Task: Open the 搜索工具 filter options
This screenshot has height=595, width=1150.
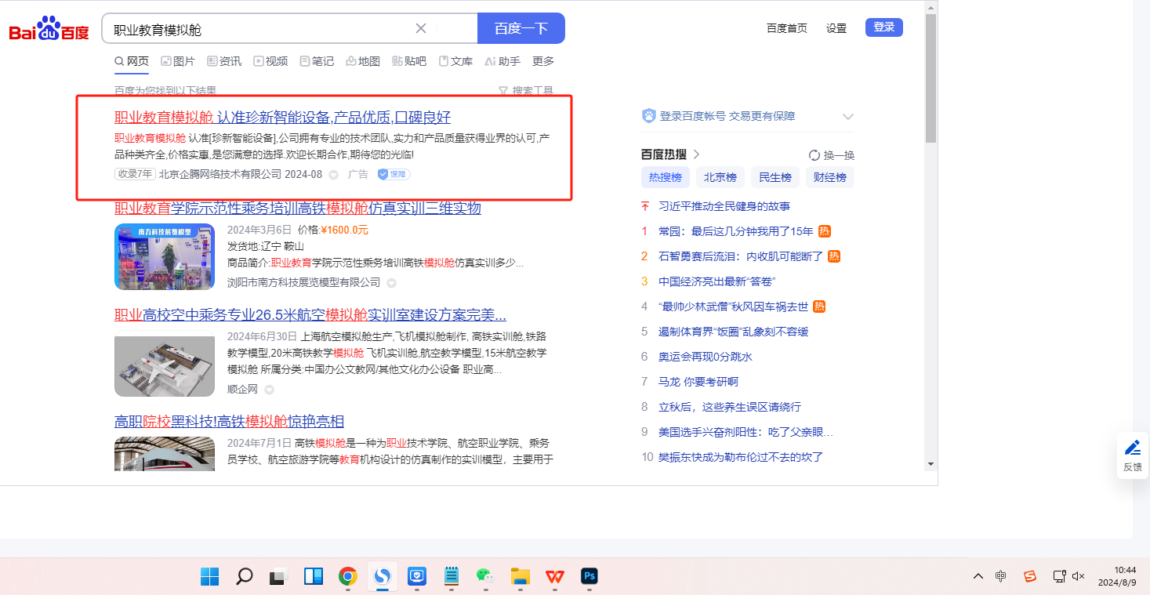Action: coord(526,91)
